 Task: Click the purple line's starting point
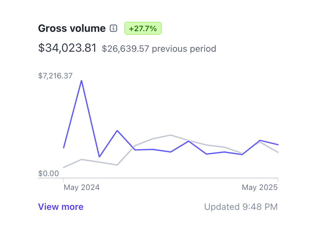[x=64, y=148]
